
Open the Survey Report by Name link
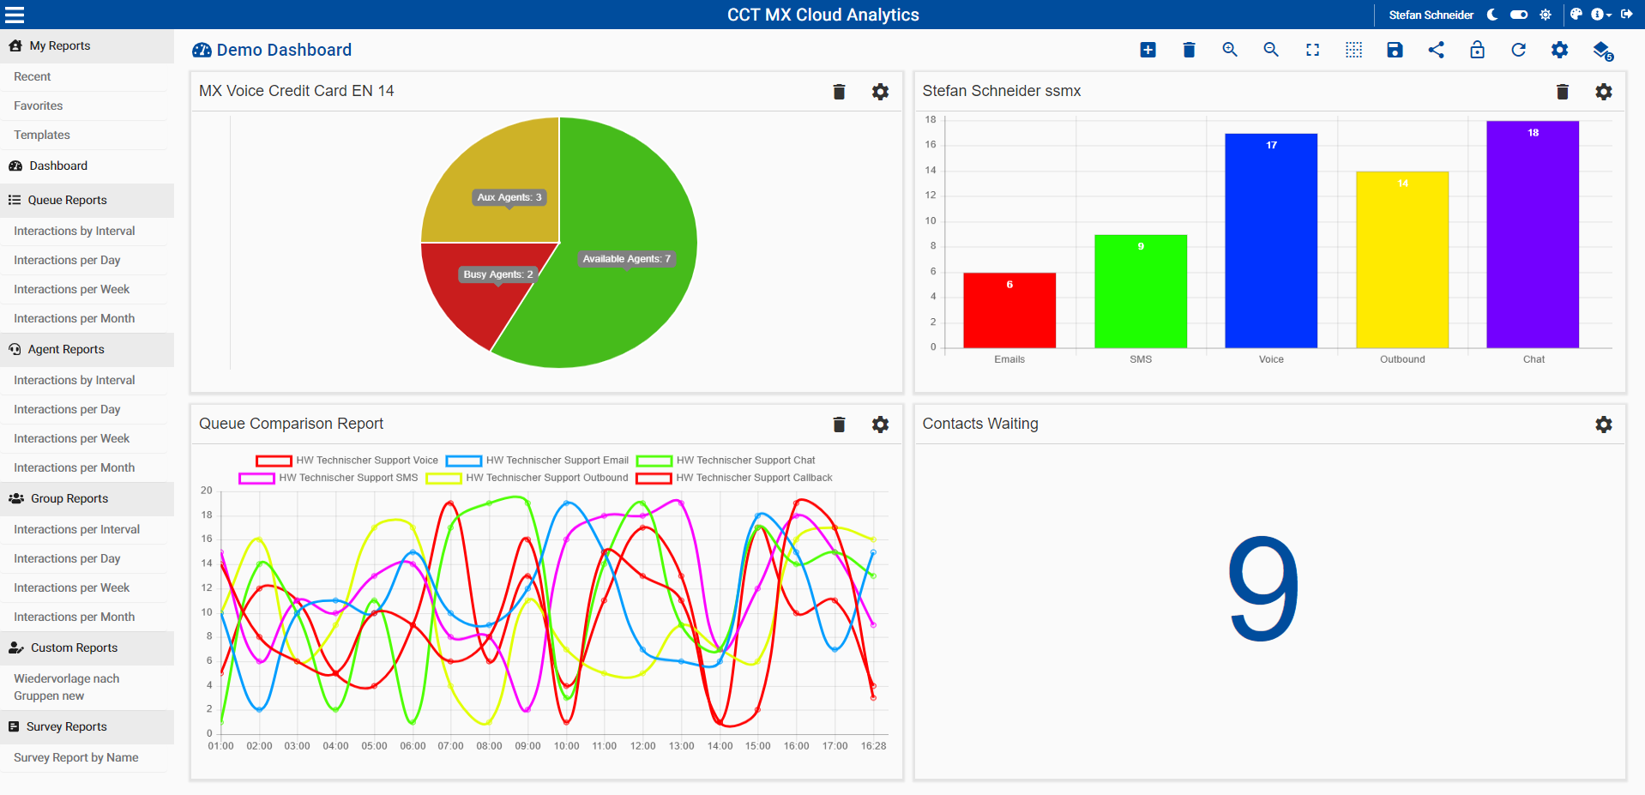point(75,757)
